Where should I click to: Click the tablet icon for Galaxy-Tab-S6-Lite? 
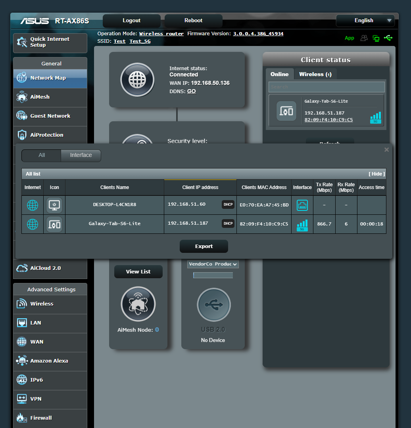[54, 224]
